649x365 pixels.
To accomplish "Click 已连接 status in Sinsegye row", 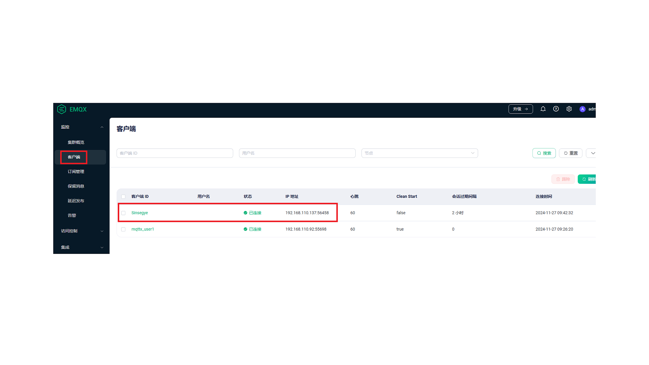I will pos(253,213).
